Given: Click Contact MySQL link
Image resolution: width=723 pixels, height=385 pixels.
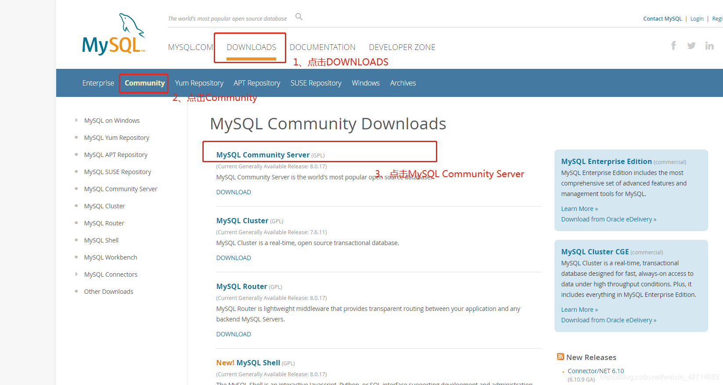Looking at the screenshot, I should pos(662,19).
